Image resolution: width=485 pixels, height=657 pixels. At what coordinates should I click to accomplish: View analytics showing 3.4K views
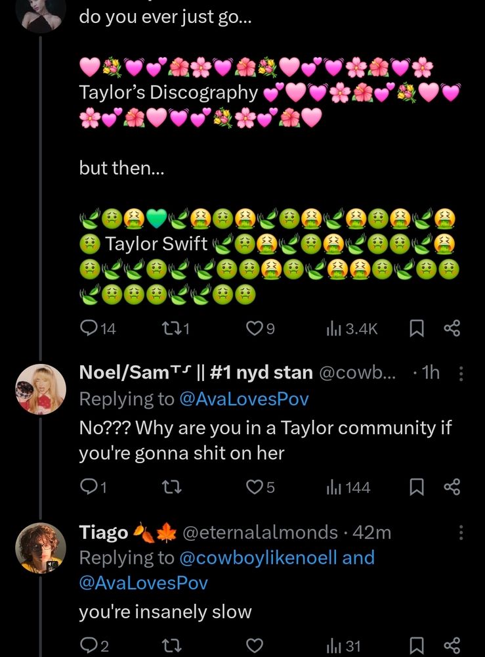[332, 328]
